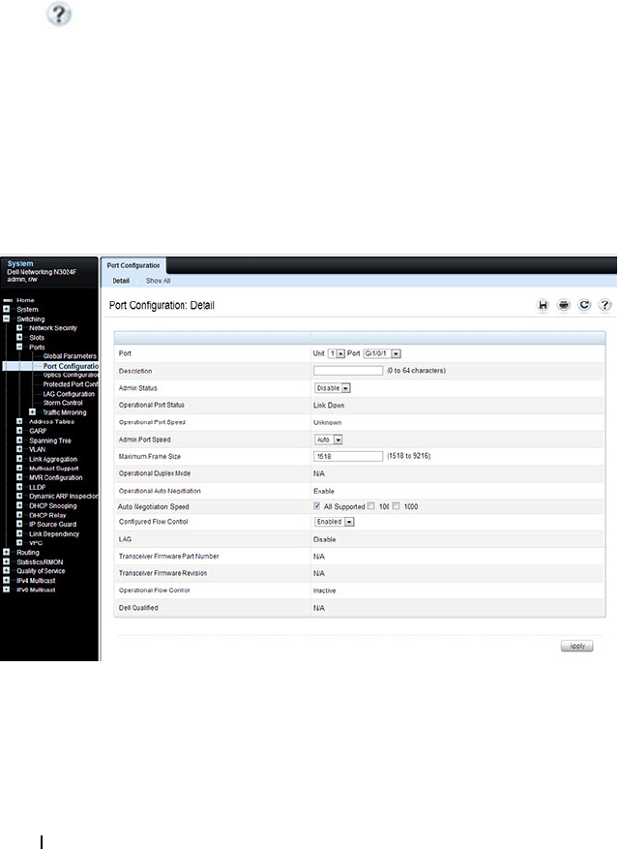Viewport: 620px width, 849px height.
Task: Select the Port Configuration top tab
Action: (x=133, y=265)
